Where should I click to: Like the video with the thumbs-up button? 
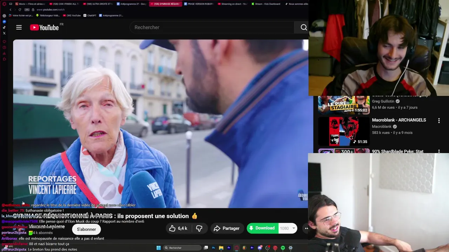pyautogui.click(x=178, y=228)
